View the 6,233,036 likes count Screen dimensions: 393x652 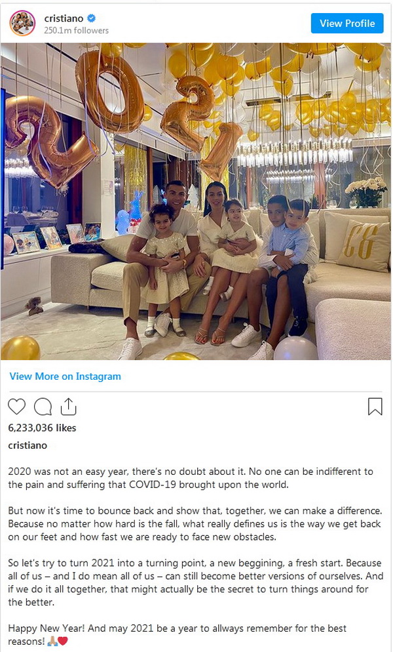(42, 428)
